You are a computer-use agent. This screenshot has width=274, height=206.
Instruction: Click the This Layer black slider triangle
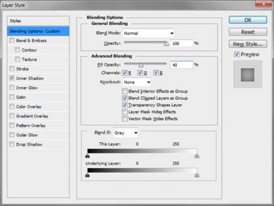click(x=87, y=156)
